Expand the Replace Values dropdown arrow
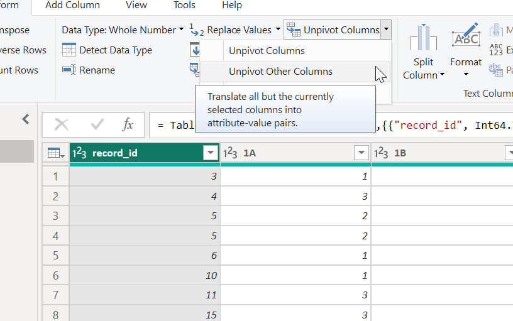The width and height of the screenshot is (513, 321). pyautogui.click(x=278, y=30)
